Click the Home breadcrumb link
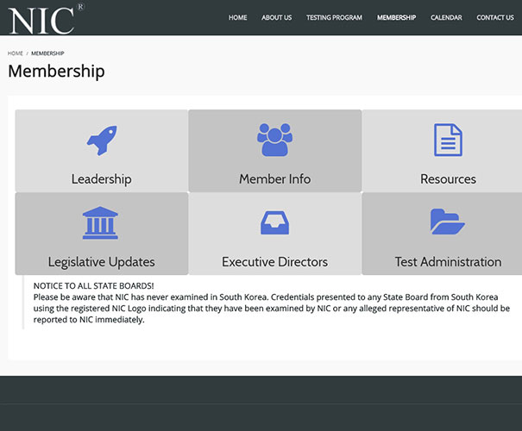The width and height of the screenshot is (522, 431). point(16,53)
